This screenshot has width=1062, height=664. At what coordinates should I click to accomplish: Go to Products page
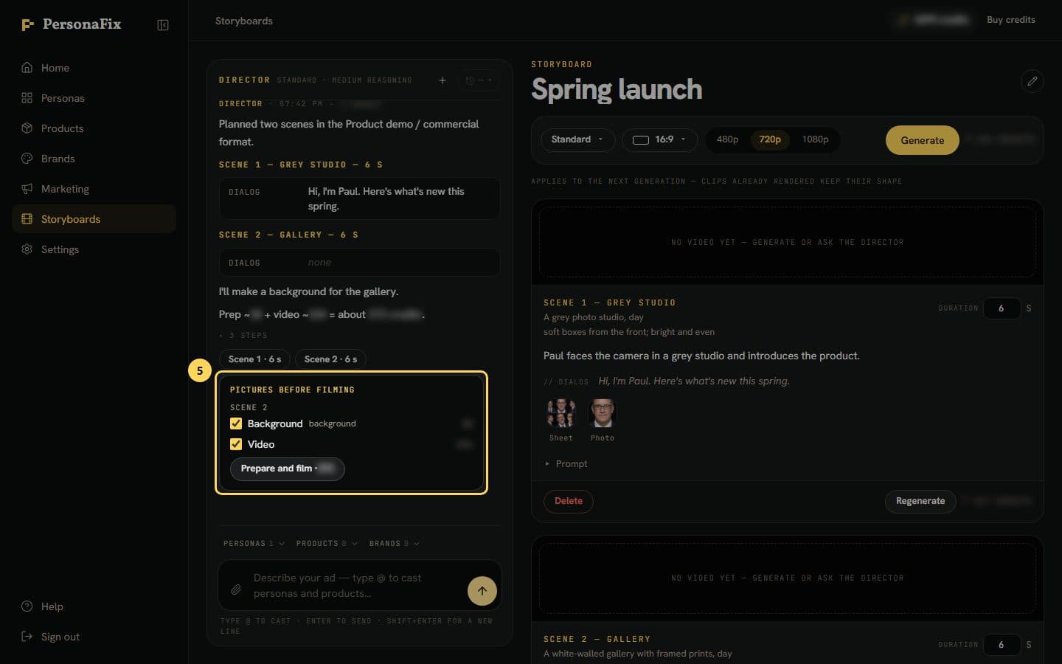[94, 128]
